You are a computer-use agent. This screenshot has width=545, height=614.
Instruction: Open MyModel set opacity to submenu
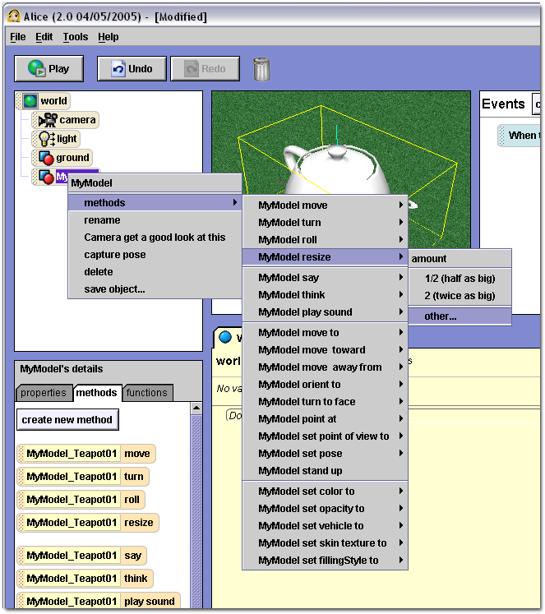325,509
